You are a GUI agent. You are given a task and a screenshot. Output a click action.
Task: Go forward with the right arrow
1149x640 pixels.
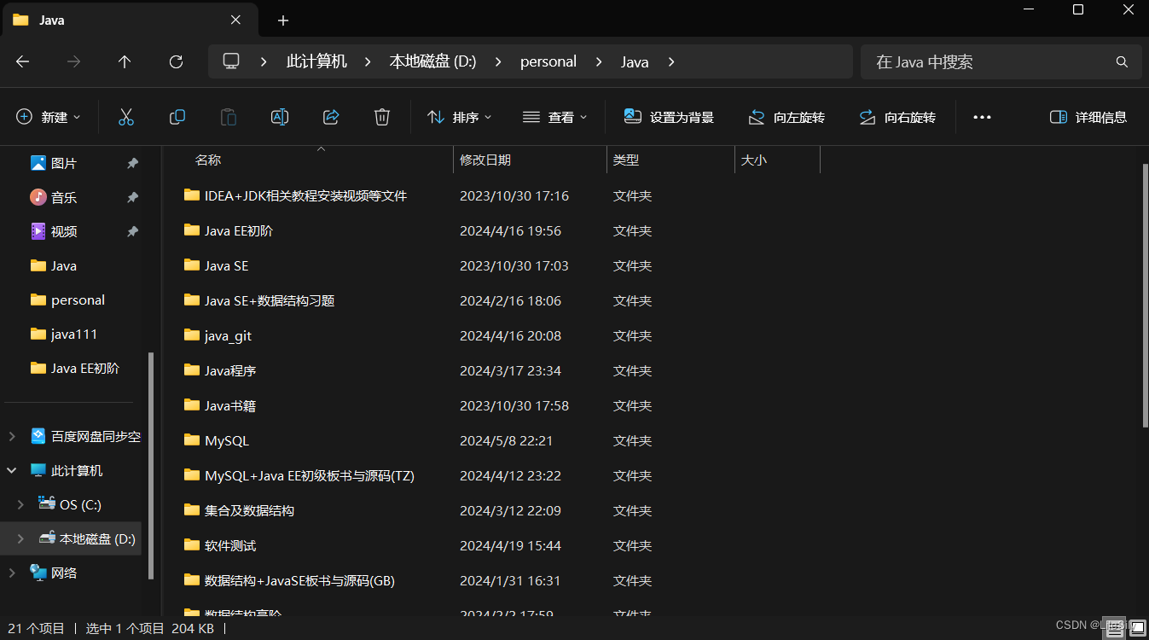pos(74,61)
